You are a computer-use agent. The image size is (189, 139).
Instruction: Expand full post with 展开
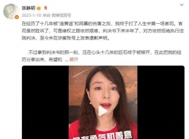pos(74,60)
